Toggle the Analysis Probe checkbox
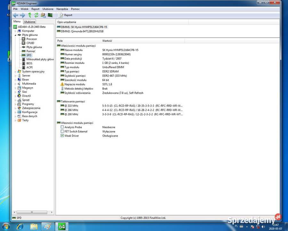The height and width of the screenshot is (231, 288). [62, 127]
